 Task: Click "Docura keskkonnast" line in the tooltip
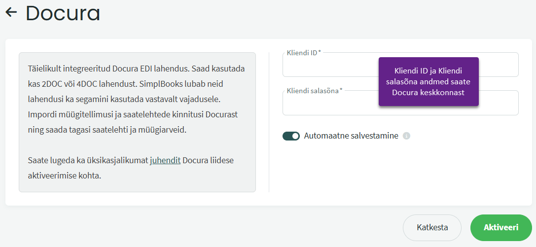coord(429,93)
